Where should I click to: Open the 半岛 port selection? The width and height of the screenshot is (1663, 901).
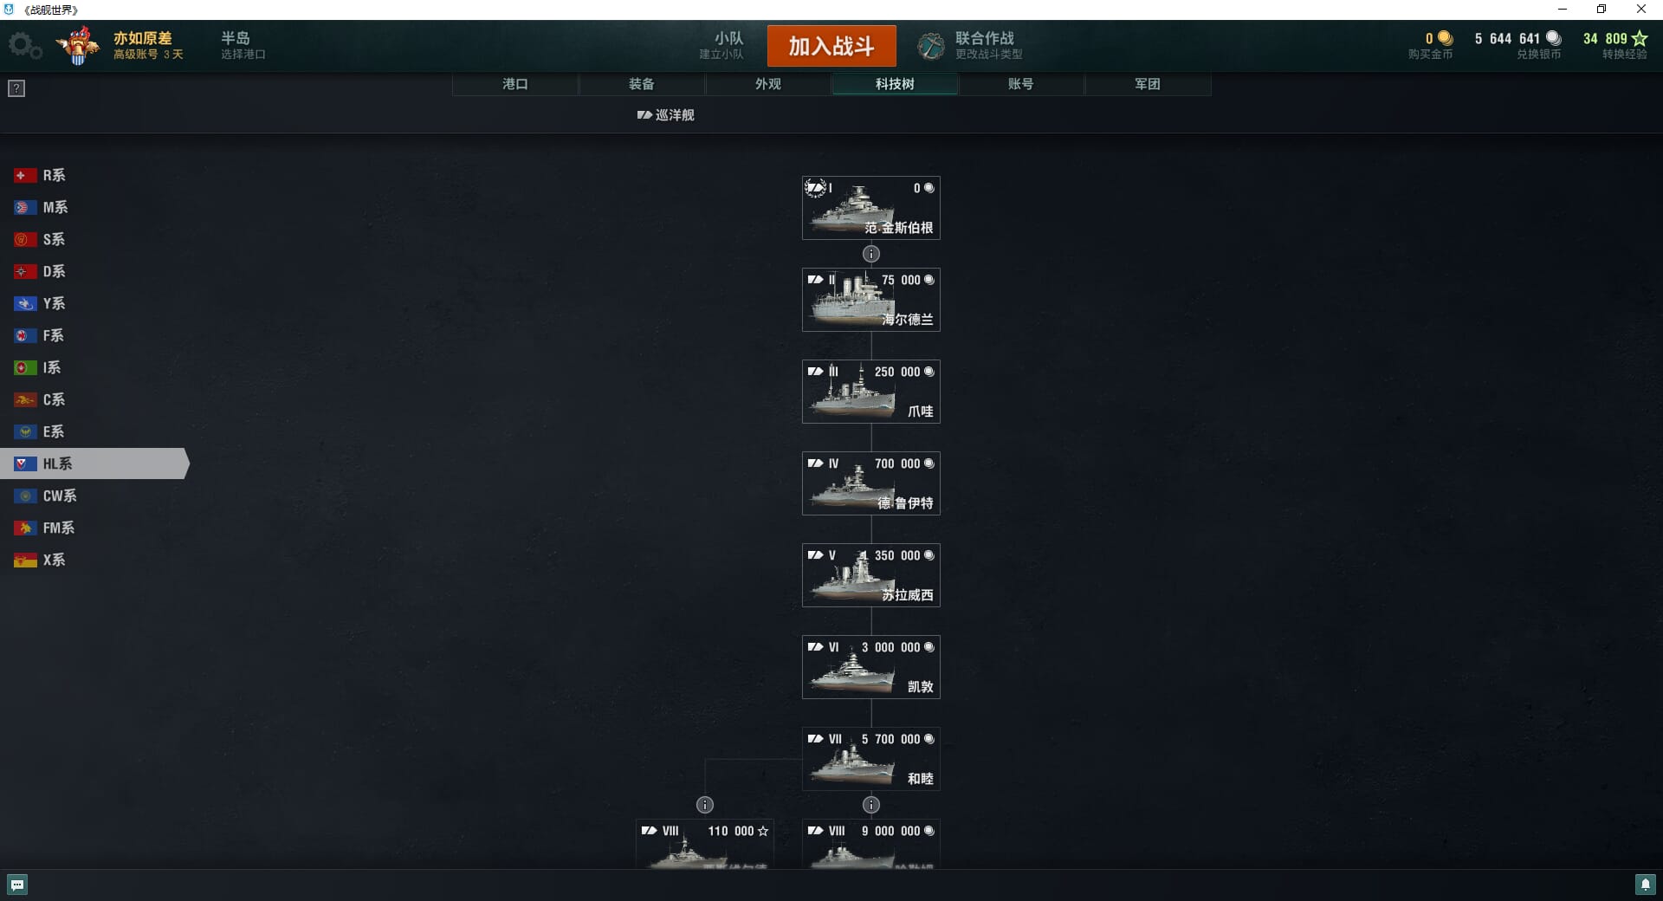coord(243,45)
